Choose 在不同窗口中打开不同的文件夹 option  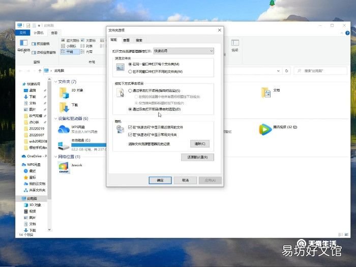(x=130, y=72)
